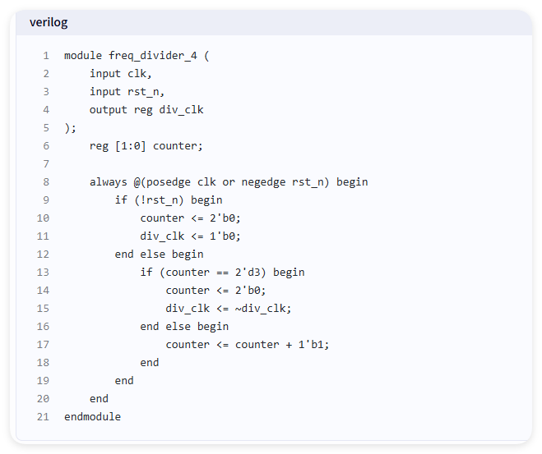Click the module freq_divider_4 declaration
The height and width of the screenshot is (454, 542).
(x=137, y=56)
